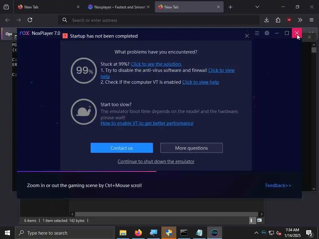Open File Explorer from taskbar

click(123, 233)
